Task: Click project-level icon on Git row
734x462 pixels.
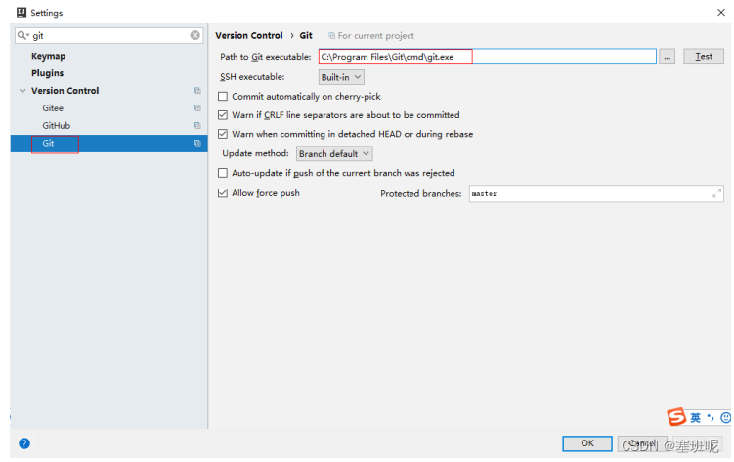Action: point(197,143)
